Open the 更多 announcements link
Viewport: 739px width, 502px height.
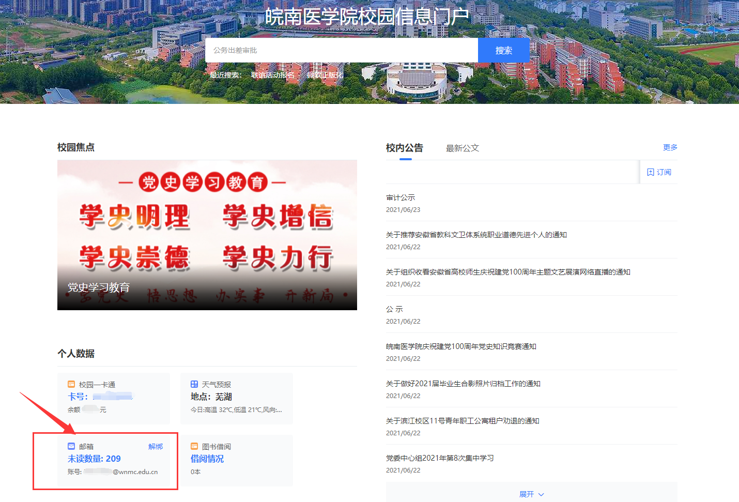point(670,147)
